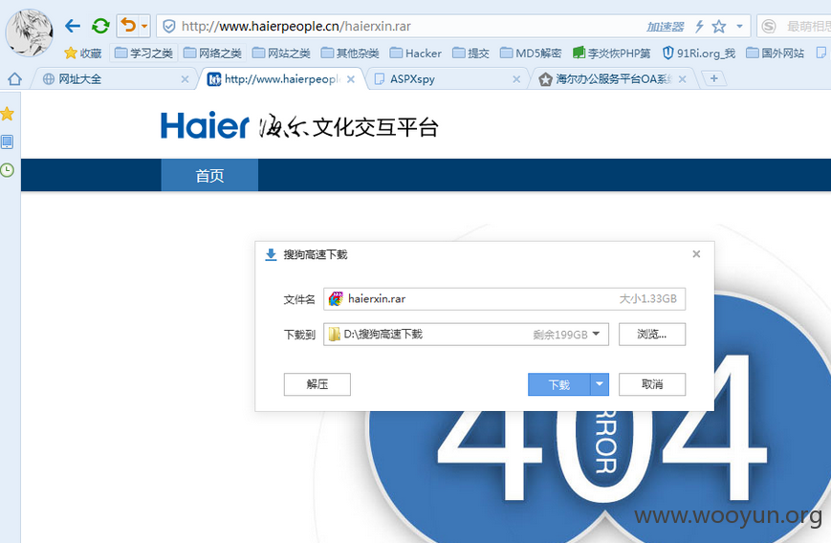Image resolution: width=831 pixels, height=543 pixels.
Task: Click the home page icon
Action: (15, 79)
